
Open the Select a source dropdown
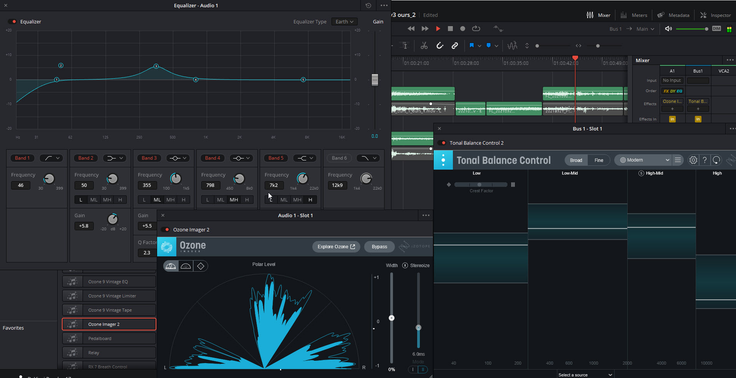[x=584, y=375]
